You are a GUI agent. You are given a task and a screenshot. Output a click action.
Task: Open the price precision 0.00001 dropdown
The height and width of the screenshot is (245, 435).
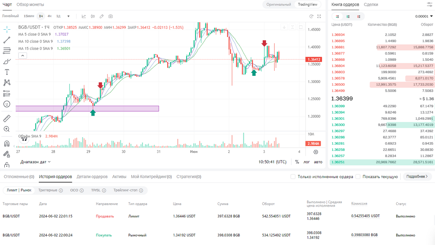pos(424,16)
